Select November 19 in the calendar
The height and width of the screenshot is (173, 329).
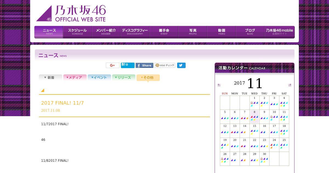[225, 144]
